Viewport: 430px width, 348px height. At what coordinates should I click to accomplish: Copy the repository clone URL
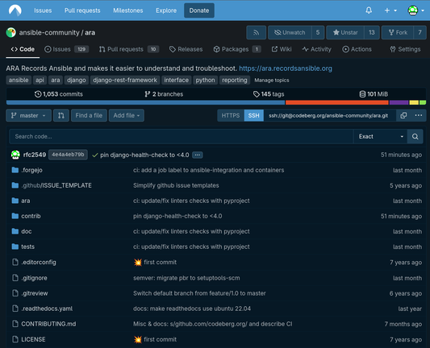point(403,115)
